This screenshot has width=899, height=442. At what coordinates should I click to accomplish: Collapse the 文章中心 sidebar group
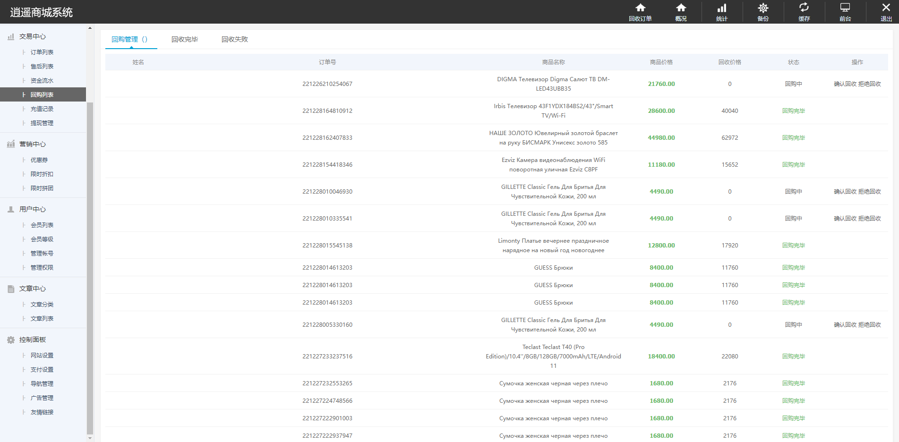point(32,289)
